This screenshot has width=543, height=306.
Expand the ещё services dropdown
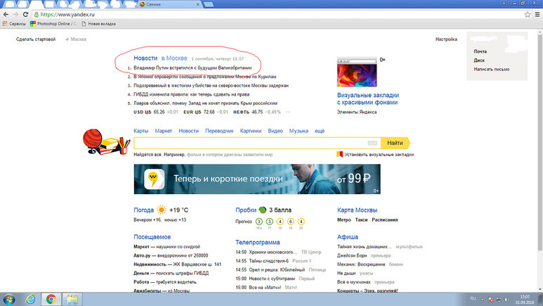click(x=320, y=131)
